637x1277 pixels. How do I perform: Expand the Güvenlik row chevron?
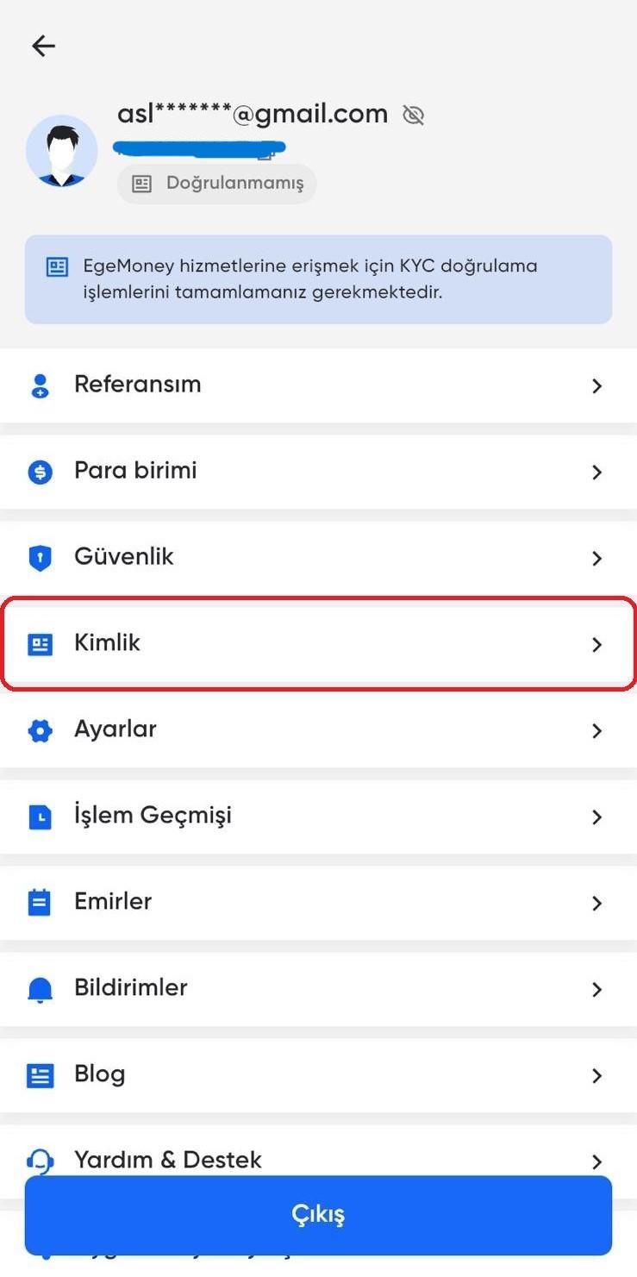pyautogui.click(x=597, y=558)
